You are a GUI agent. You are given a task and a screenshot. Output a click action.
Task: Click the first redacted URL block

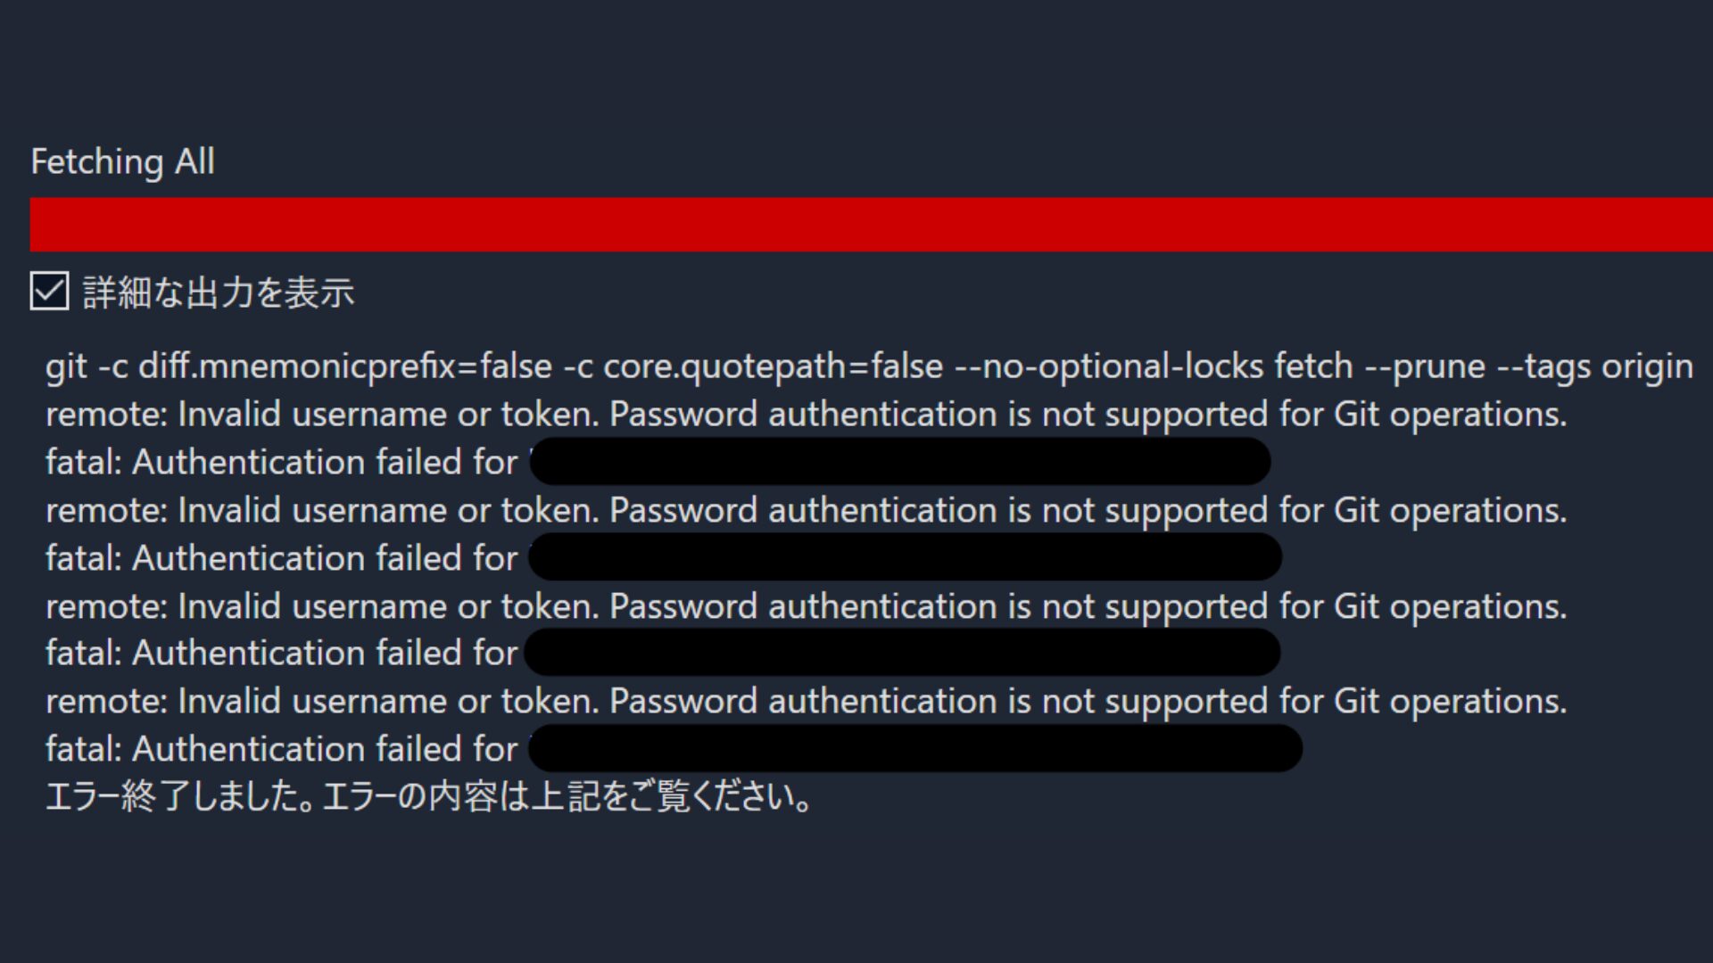[x=899, y=461]
